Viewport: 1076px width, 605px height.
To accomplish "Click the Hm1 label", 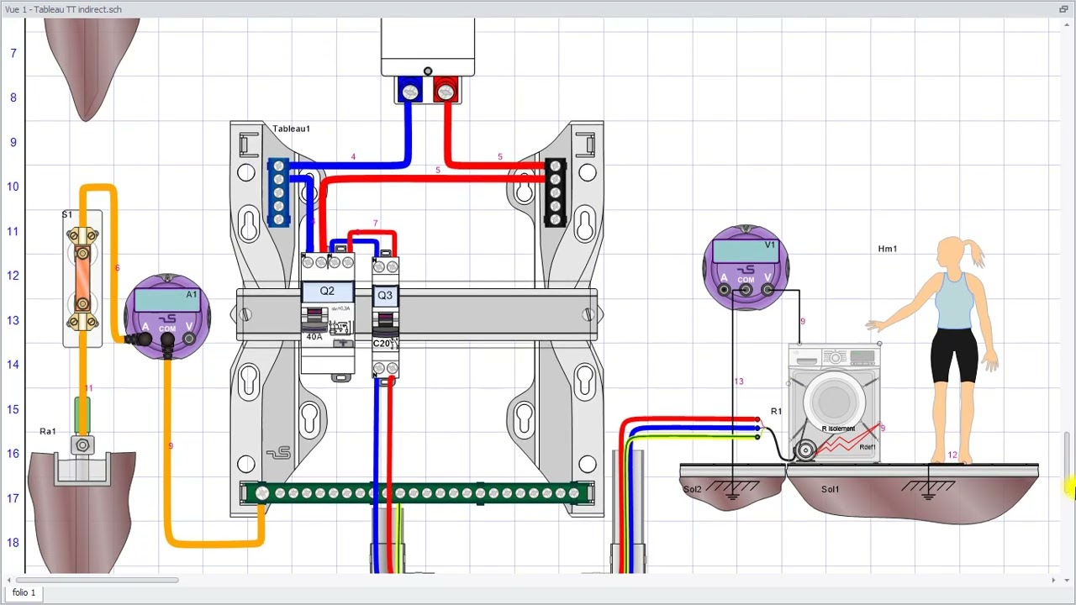I will click(887, 249).
